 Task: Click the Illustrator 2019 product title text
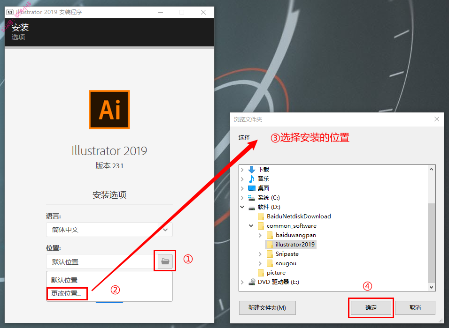coord(109,150)
